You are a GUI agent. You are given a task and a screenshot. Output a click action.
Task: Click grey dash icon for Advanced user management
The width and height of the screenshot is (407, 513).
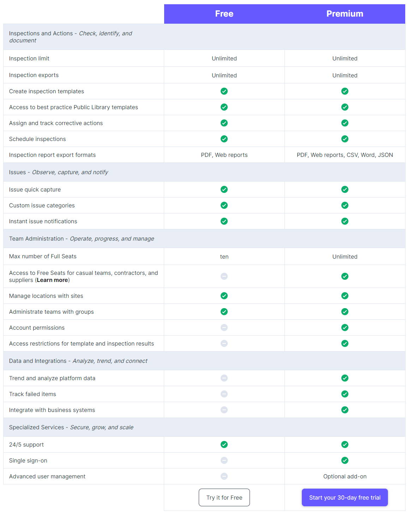pyautogui.click(x=224, y=476)
